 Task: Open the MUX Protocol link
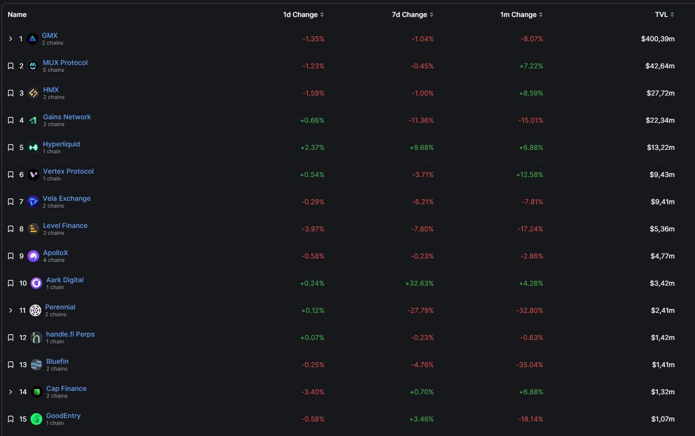(65, 63)
